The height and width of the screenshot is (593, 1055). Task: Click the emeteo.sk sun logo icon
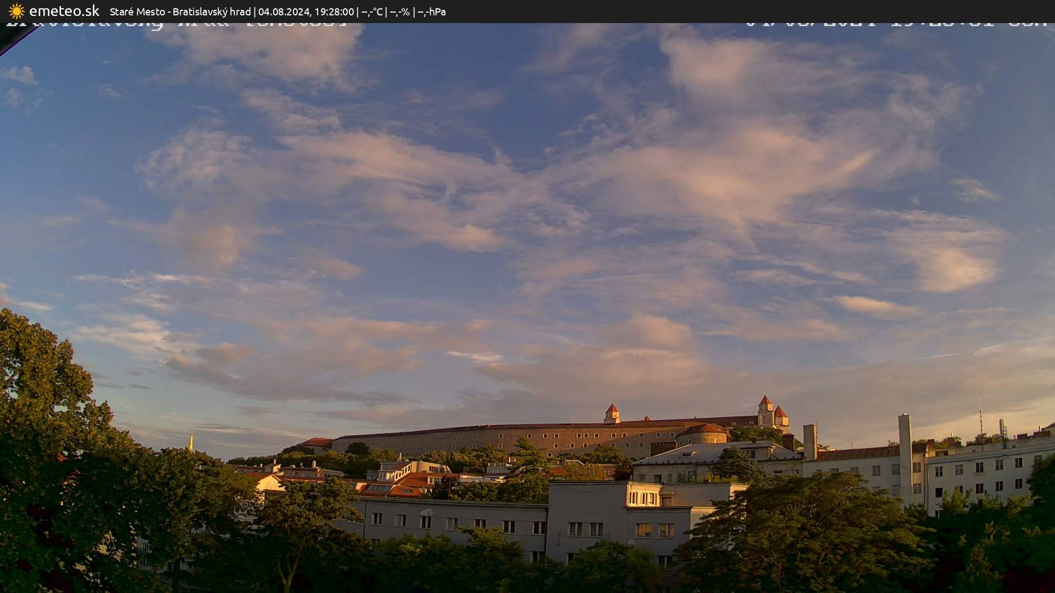(16, 11)
